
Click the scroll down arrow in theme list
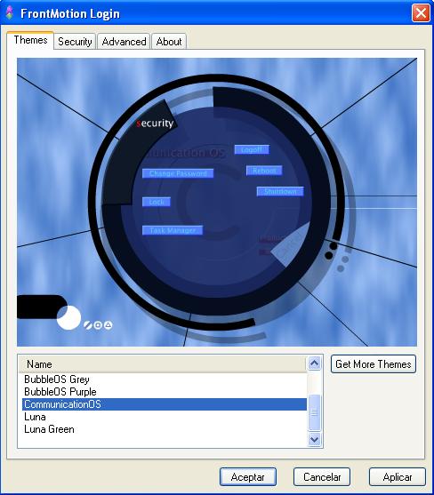pos(314,439)
